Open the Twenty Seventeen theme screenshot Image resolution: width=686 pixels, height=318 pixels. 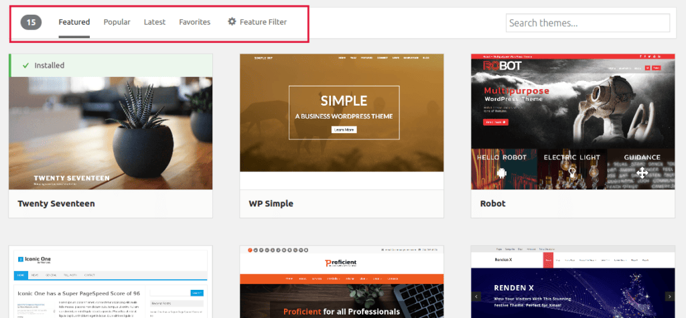[x=111, y=133]
